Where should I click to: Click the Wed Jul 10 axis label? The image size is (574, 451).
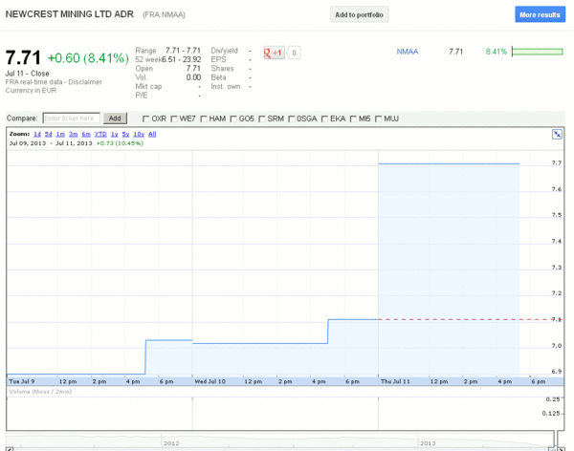pos(210,381)
